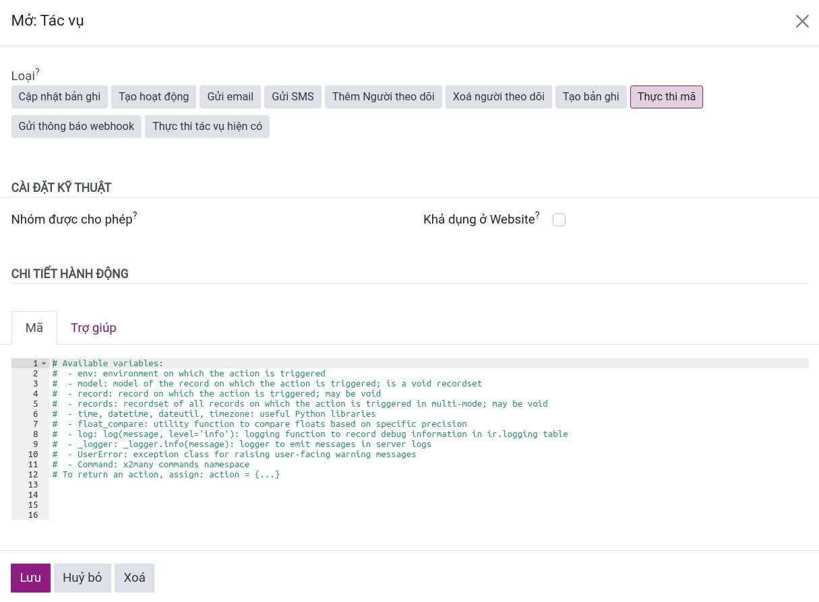
Task: Delete using the Xoá button
Action: [x=134, y=578]
